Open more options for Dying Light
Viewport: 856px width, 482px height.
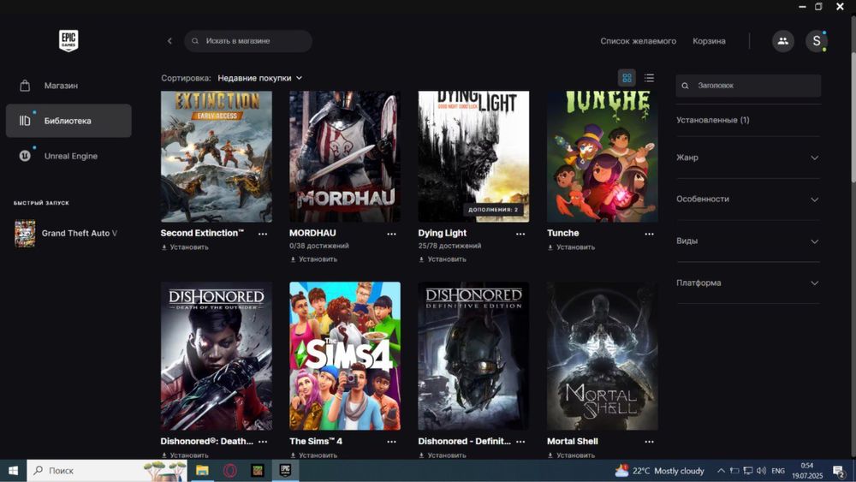[x=520, y=234]
